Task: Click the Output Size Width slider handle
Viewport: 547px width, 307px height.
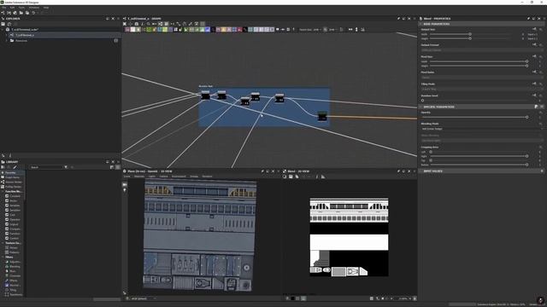Action: point(470,34)
